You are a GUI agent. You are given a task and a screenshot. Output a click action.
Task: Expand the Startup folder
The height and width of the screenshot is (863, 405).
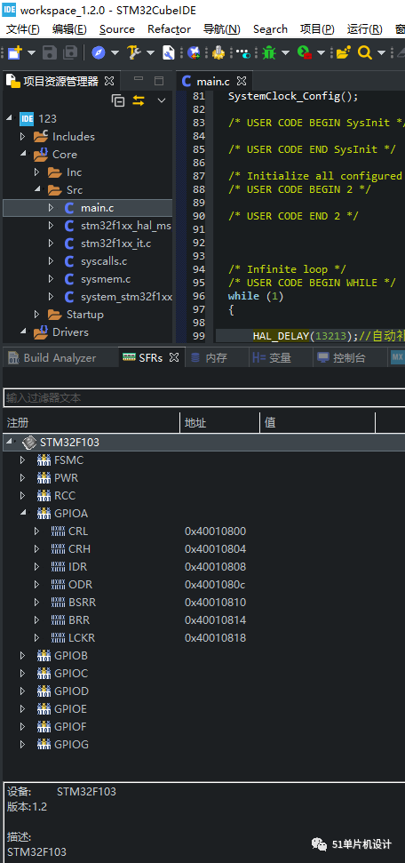(37, 315)
